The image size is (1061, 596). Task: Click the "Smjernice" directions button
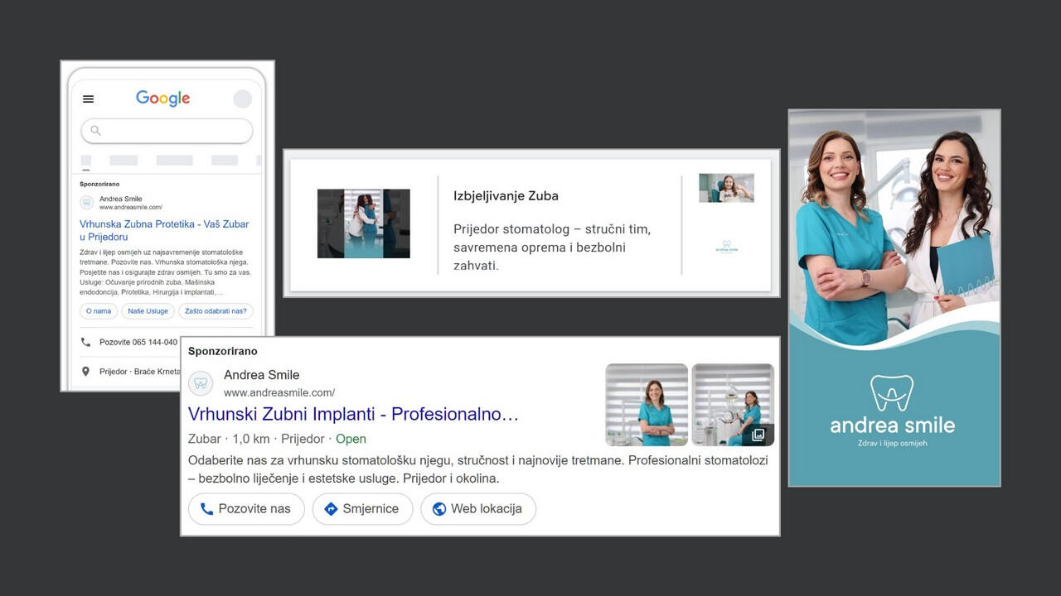(361, 509)
